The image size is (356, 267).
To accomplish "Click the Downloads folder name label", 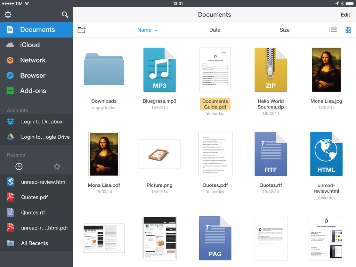I will point(104,101).
